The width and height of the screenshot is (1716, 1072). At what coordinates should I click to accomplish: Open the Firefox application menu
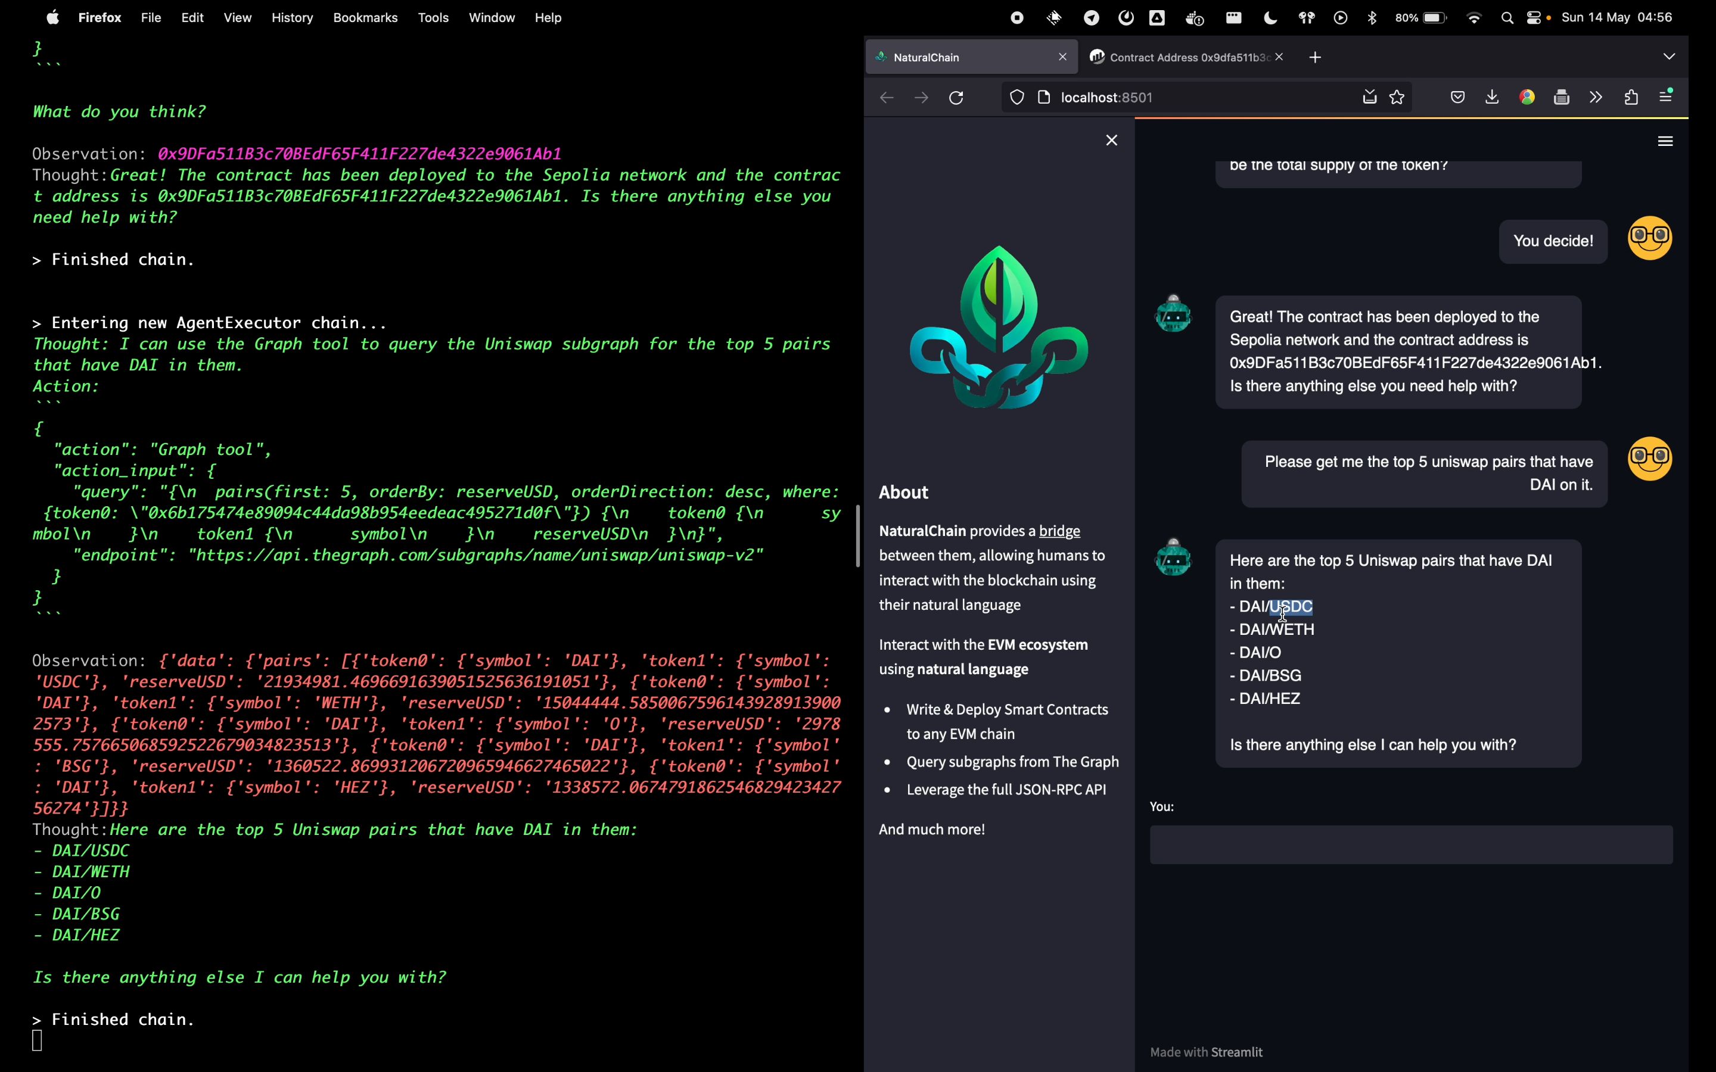click(x=1667, y=96)
